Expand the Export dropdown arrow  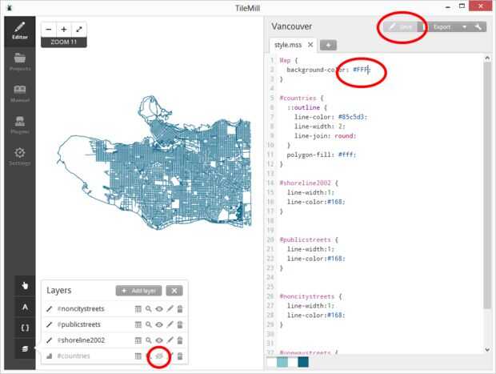point(464,27)
